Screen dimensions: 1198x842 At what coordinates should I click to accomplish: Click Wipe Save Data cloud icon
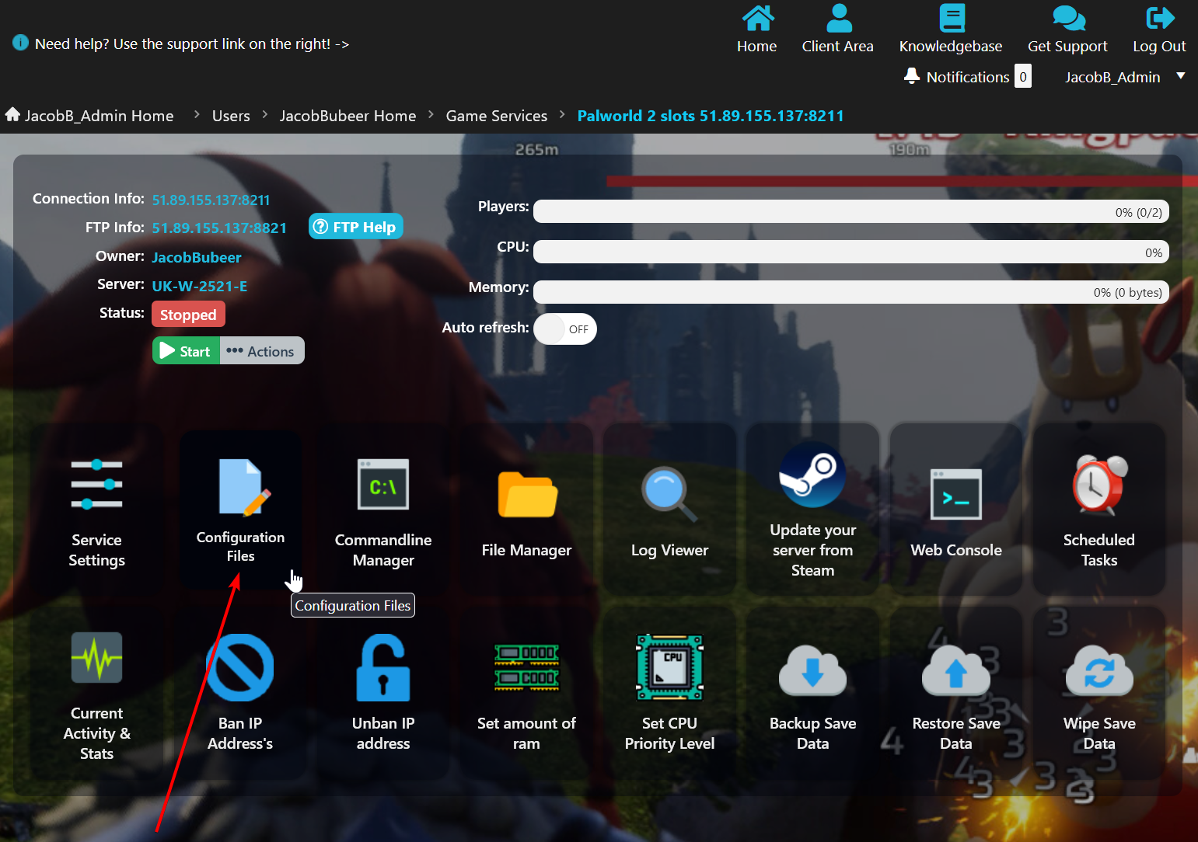[1098, 671]
